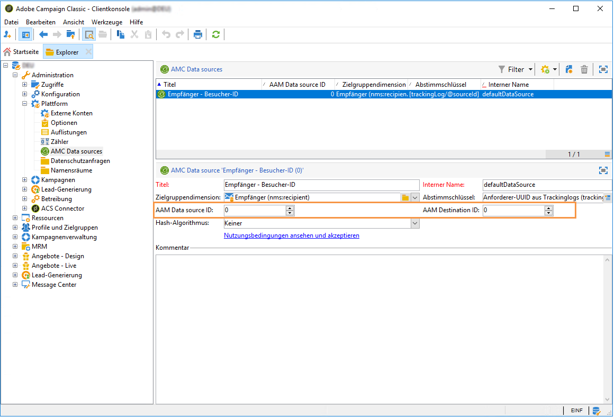615x417 pixels.
Task: Increase the AAM Data source ID value
Action: click(x=290, y=208)
